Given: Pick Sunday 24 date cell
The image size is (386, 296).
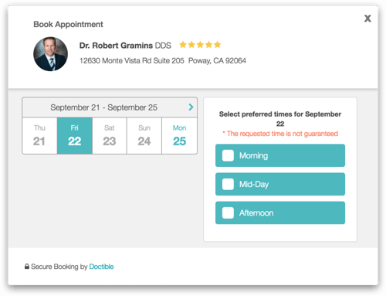Looking at the screenshot, I should point(144,136).
